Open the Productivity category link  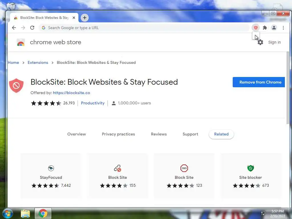coord(93,103)
